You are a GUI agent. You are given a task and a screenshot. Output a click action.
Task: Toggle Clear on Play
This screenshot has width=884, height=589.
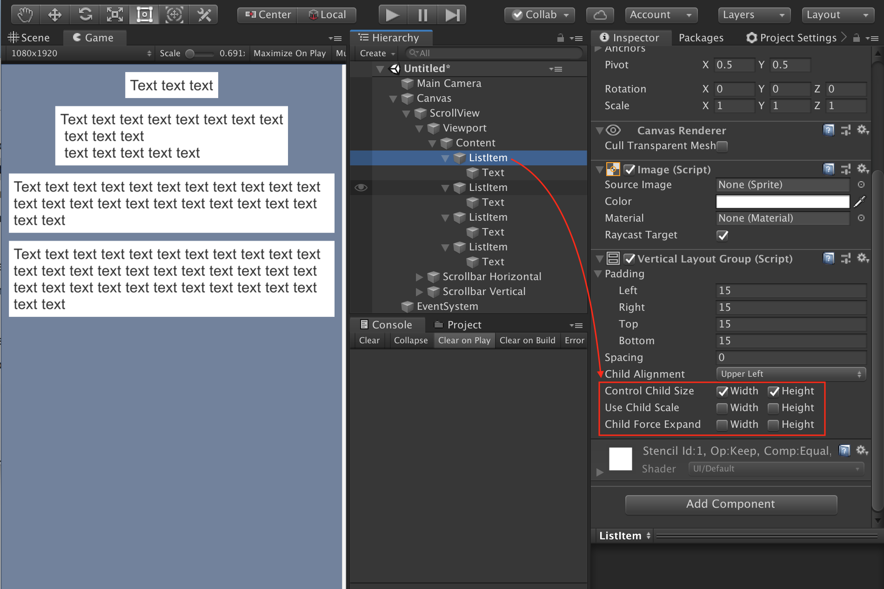[x=464, y=340]
